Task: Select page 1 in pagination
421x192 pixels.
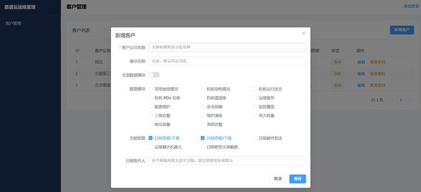Action: pos(401,100)
